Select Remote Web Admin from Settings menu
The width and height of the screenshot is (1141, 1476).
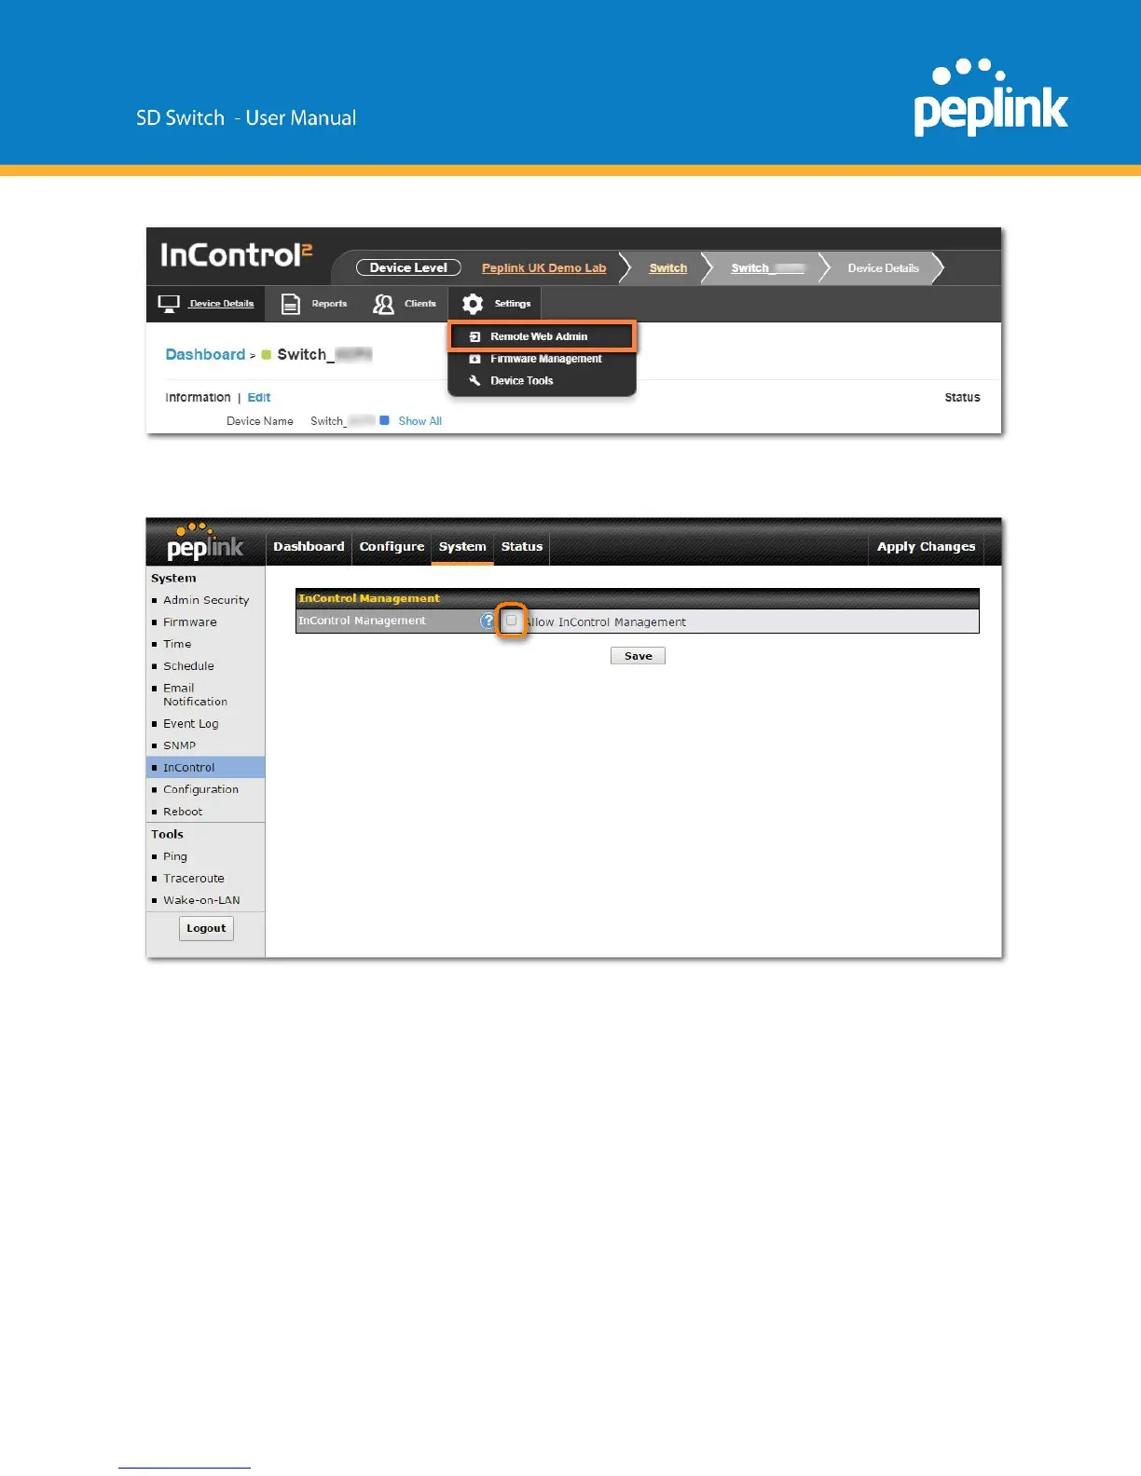tap(542, 336)
